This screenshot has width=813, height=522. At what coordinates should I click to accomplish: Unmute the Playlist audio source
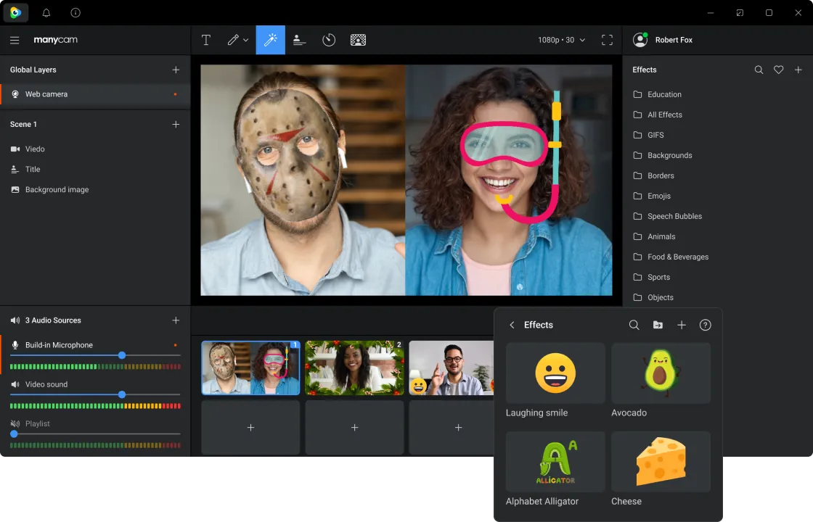pos(15,423)
